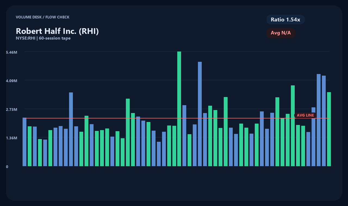Click the Ratio 1.54x badge
Viewport: 348px width, 206px height.
tap(285, 20)
